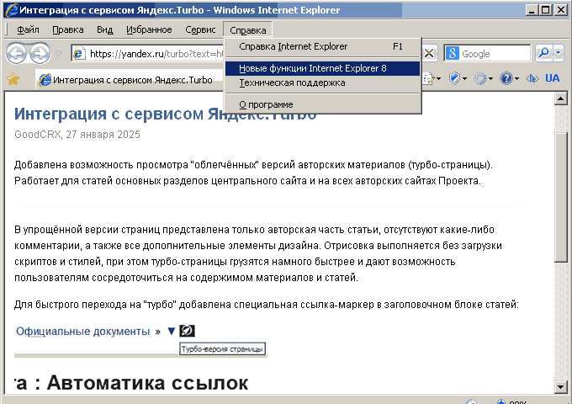Click the IE logo on the page tab
572x404 pixels.
45,80
